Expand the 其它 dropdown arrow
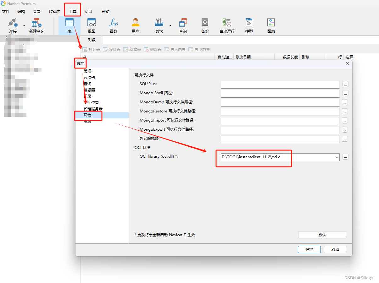Viewport: 379px width, 283px height. click(x=170, y=25)
